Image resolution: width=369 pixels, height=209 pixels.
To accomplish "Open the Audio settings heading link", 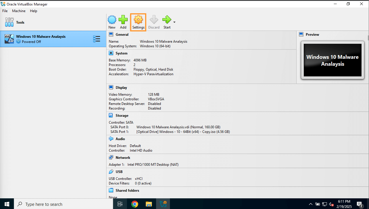I will pos(120,139).
